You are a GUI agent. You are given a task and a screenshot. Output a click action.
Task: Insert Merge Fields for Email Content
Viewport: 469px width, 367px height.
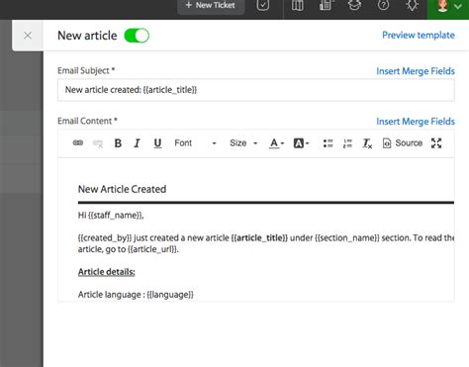(416, 122)
